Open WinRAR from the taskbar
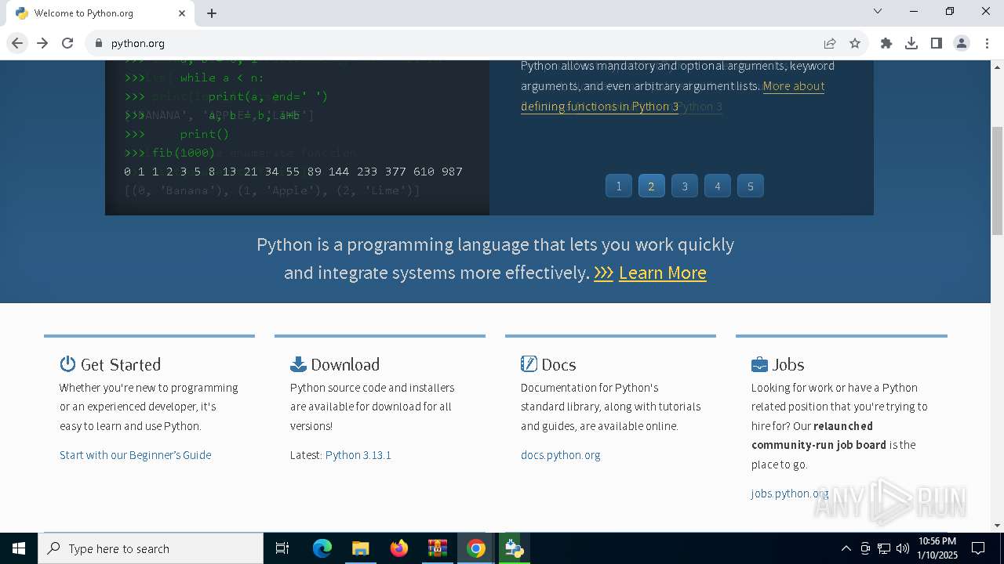The image size is (1004, 564). click(437, 548)
